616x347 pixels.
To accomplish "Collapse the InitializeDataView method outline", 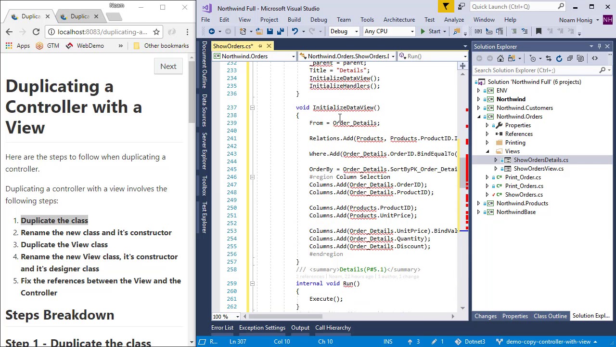I will (x=252, y=107).
